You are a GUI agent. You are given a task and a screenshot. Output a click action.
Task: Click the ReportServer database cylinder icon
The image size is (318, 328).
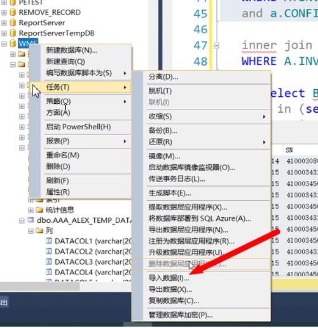coord(13,23)
